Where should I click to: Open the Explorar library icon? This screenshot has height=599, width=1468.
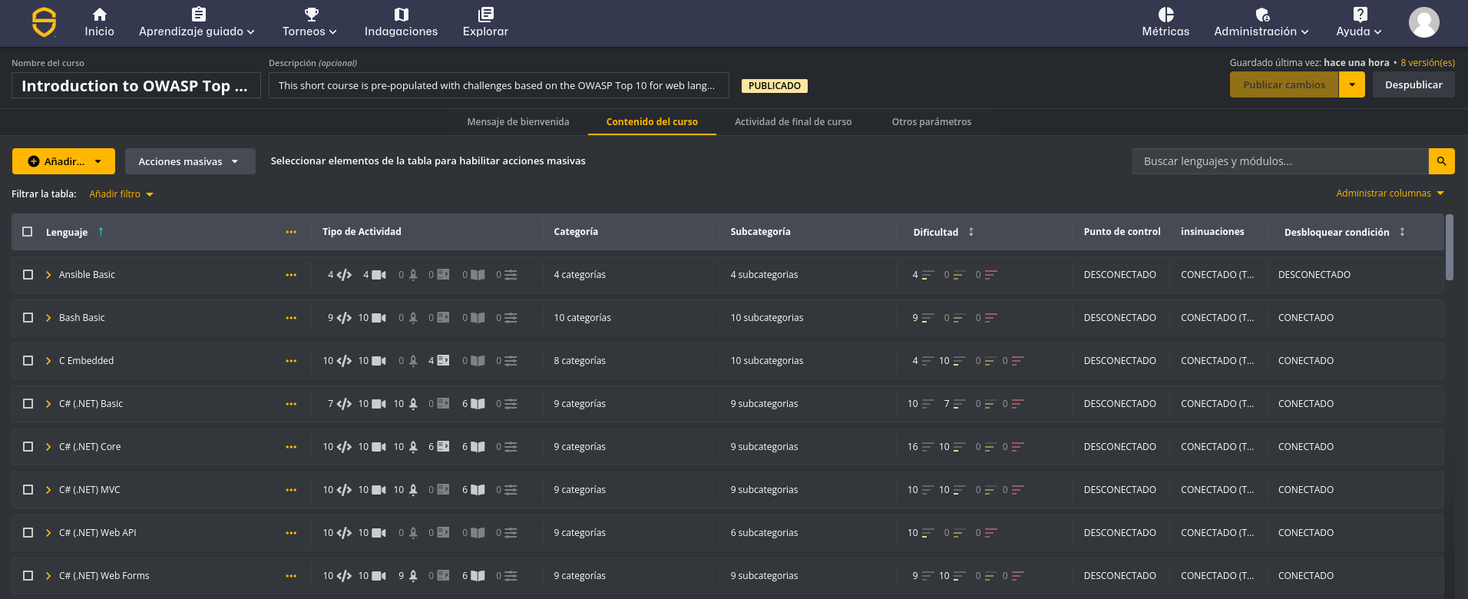pos(485,14)
